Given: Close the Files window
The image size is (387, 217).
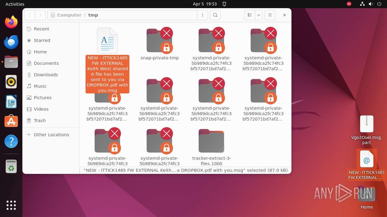Looking at the screenshot, I should click(x=285, y=15).
